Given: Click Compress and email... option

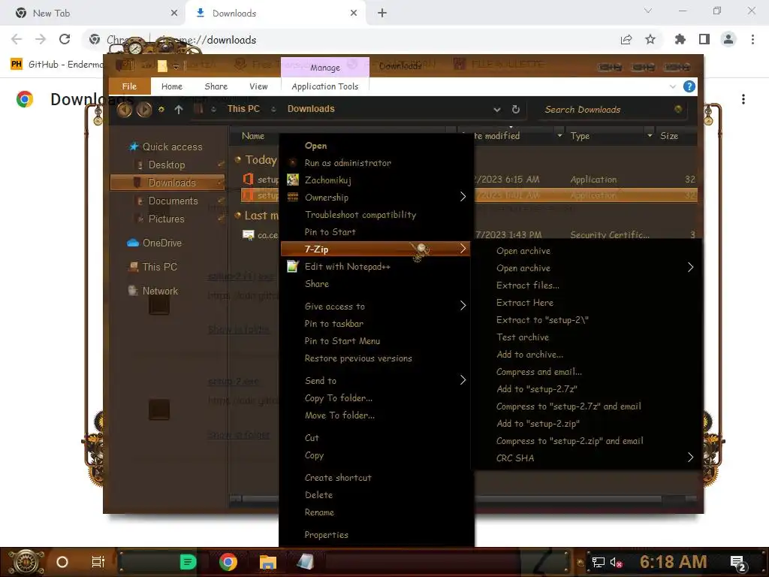Looking at the screenshot, I should pos(538,371).
